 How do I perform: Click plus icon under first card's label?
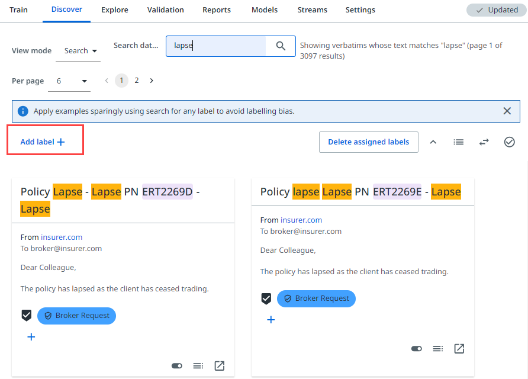coord(31,337)
